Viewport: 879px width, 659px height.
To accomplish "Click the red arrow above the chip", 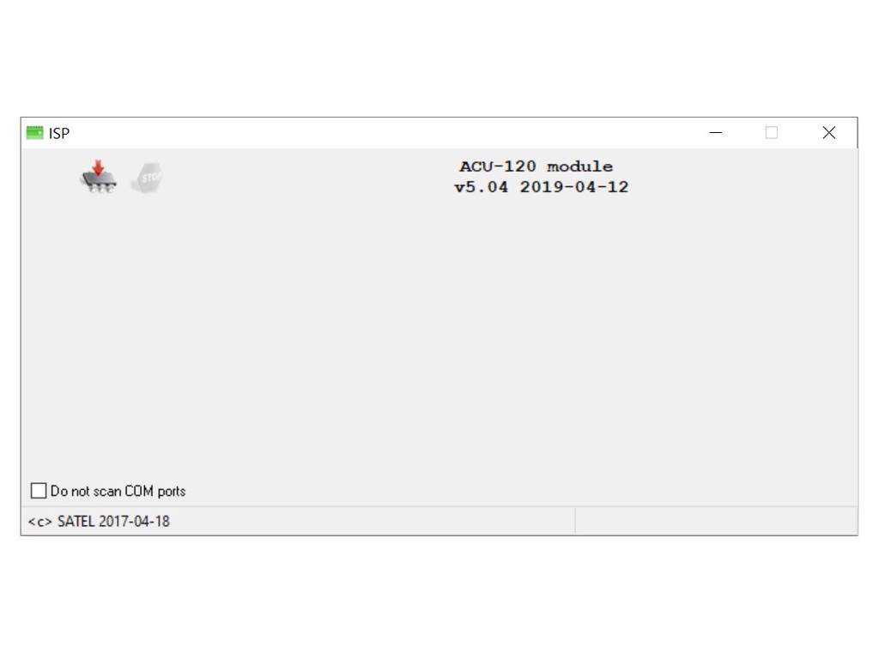I will [99, 167].
